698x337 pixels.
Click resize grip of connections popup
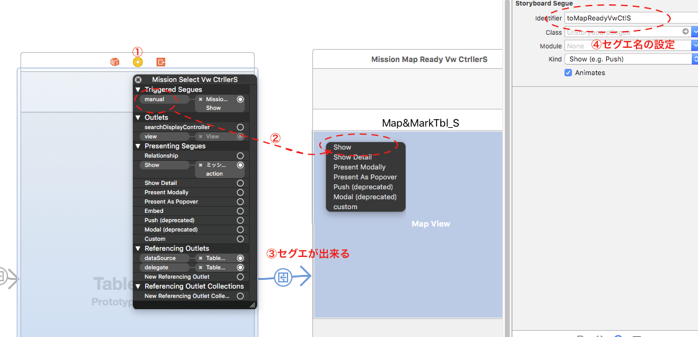click(252, 305)
